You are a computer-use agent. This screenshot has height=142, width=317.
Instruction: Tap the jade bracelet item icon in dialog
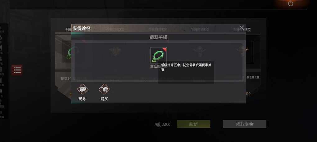click(158, 55)
